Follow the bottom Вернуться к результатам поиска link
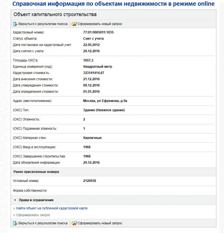Image resolution: width=224 pixels, height=233 pixels. pos(43,223)
